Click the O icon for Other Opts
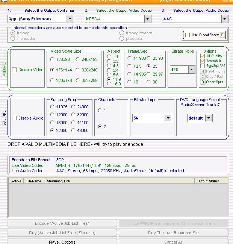The image size is (233, 244). [x=203, y=82]
